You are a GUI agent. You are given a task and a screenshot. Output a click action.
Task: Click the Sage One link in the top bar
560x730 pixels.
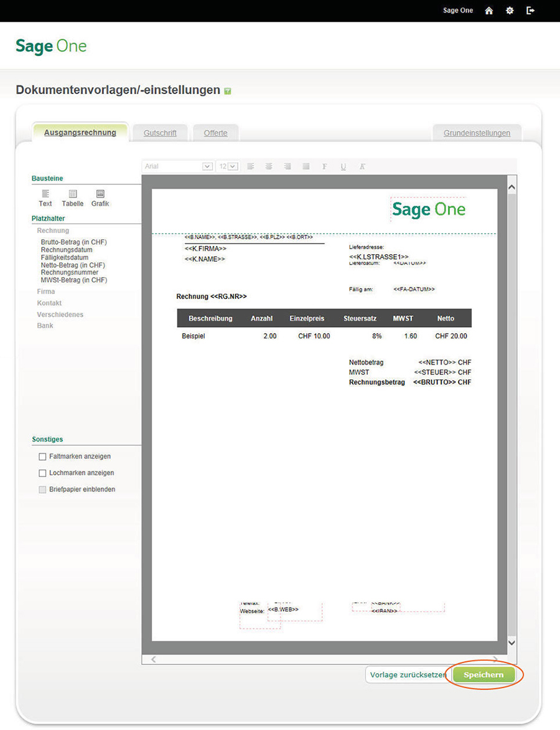[x=458, y=10]
